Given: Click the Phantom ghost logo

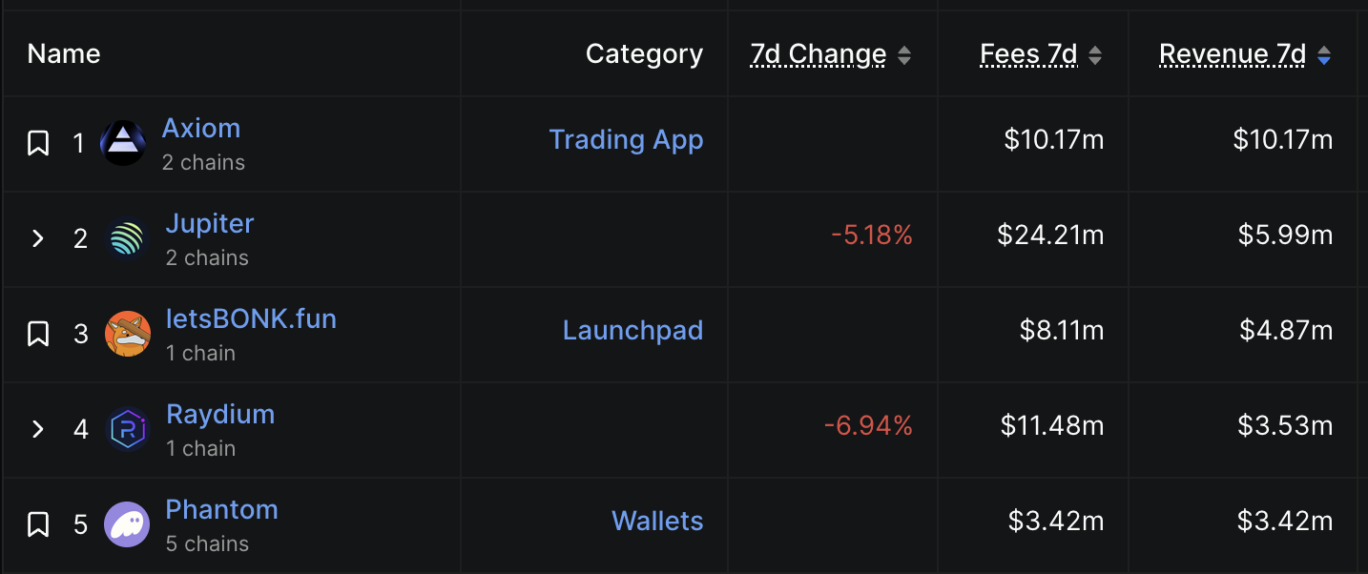Looking at the screenshot, I should coord(127,524).
